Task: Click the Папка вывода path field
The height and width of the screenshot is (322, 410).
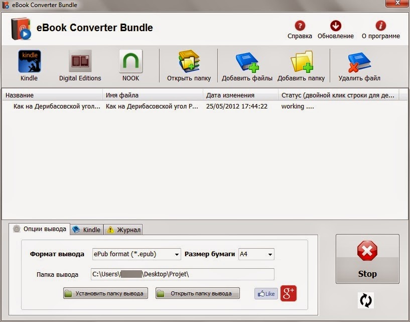Action: [183, 274]
